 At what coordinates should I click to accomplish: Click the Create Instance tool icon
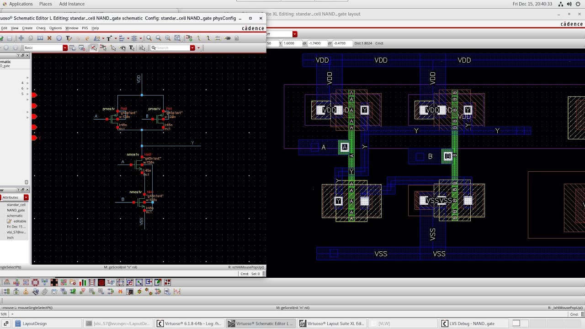[x=189, y=38]
